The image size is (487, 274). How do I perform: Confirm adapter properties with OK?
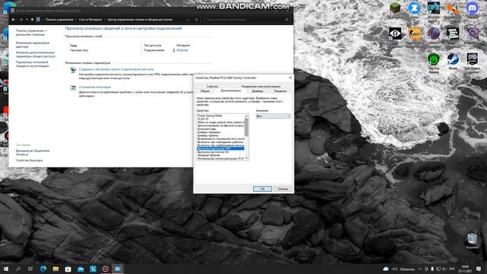(263, 189)
